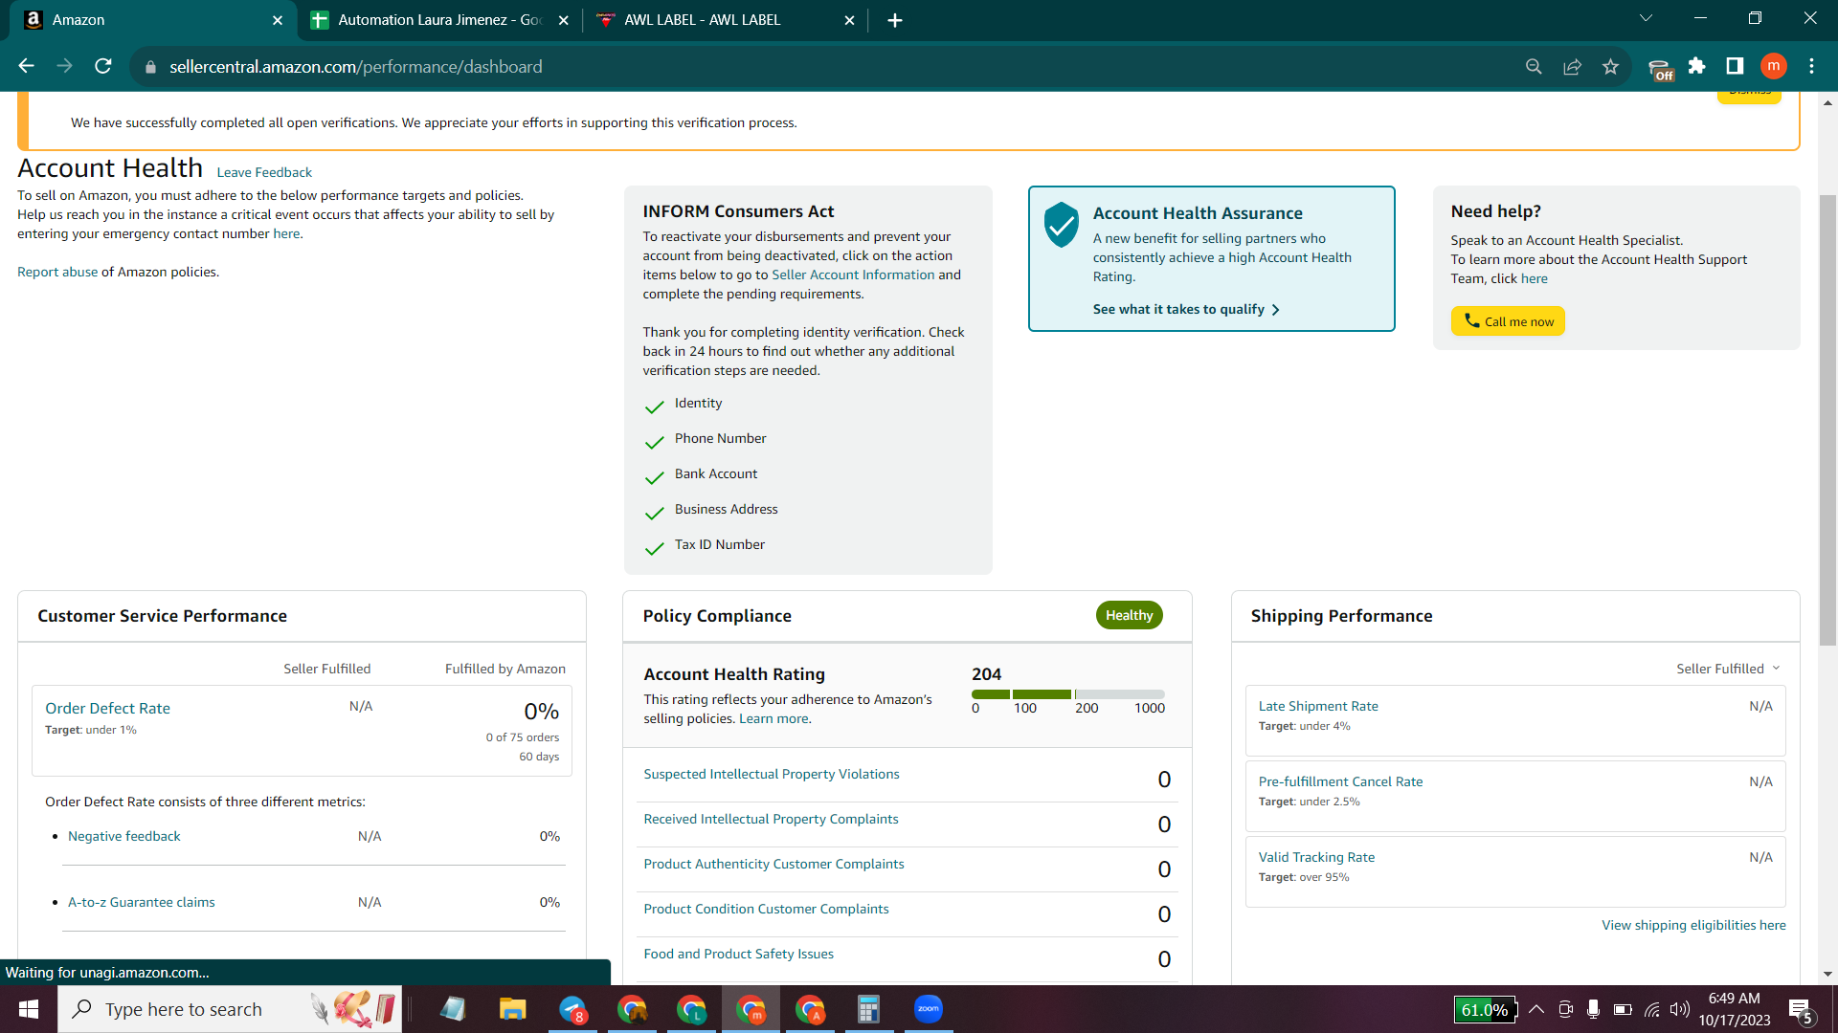Screen dimensions: 1838x1033
Task: Open Telegram from the taskbar
Action: (x=572, y=1009)
